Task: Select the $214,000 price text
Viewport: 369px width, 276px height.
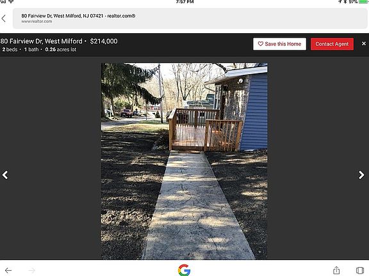Action: point(104,41)
